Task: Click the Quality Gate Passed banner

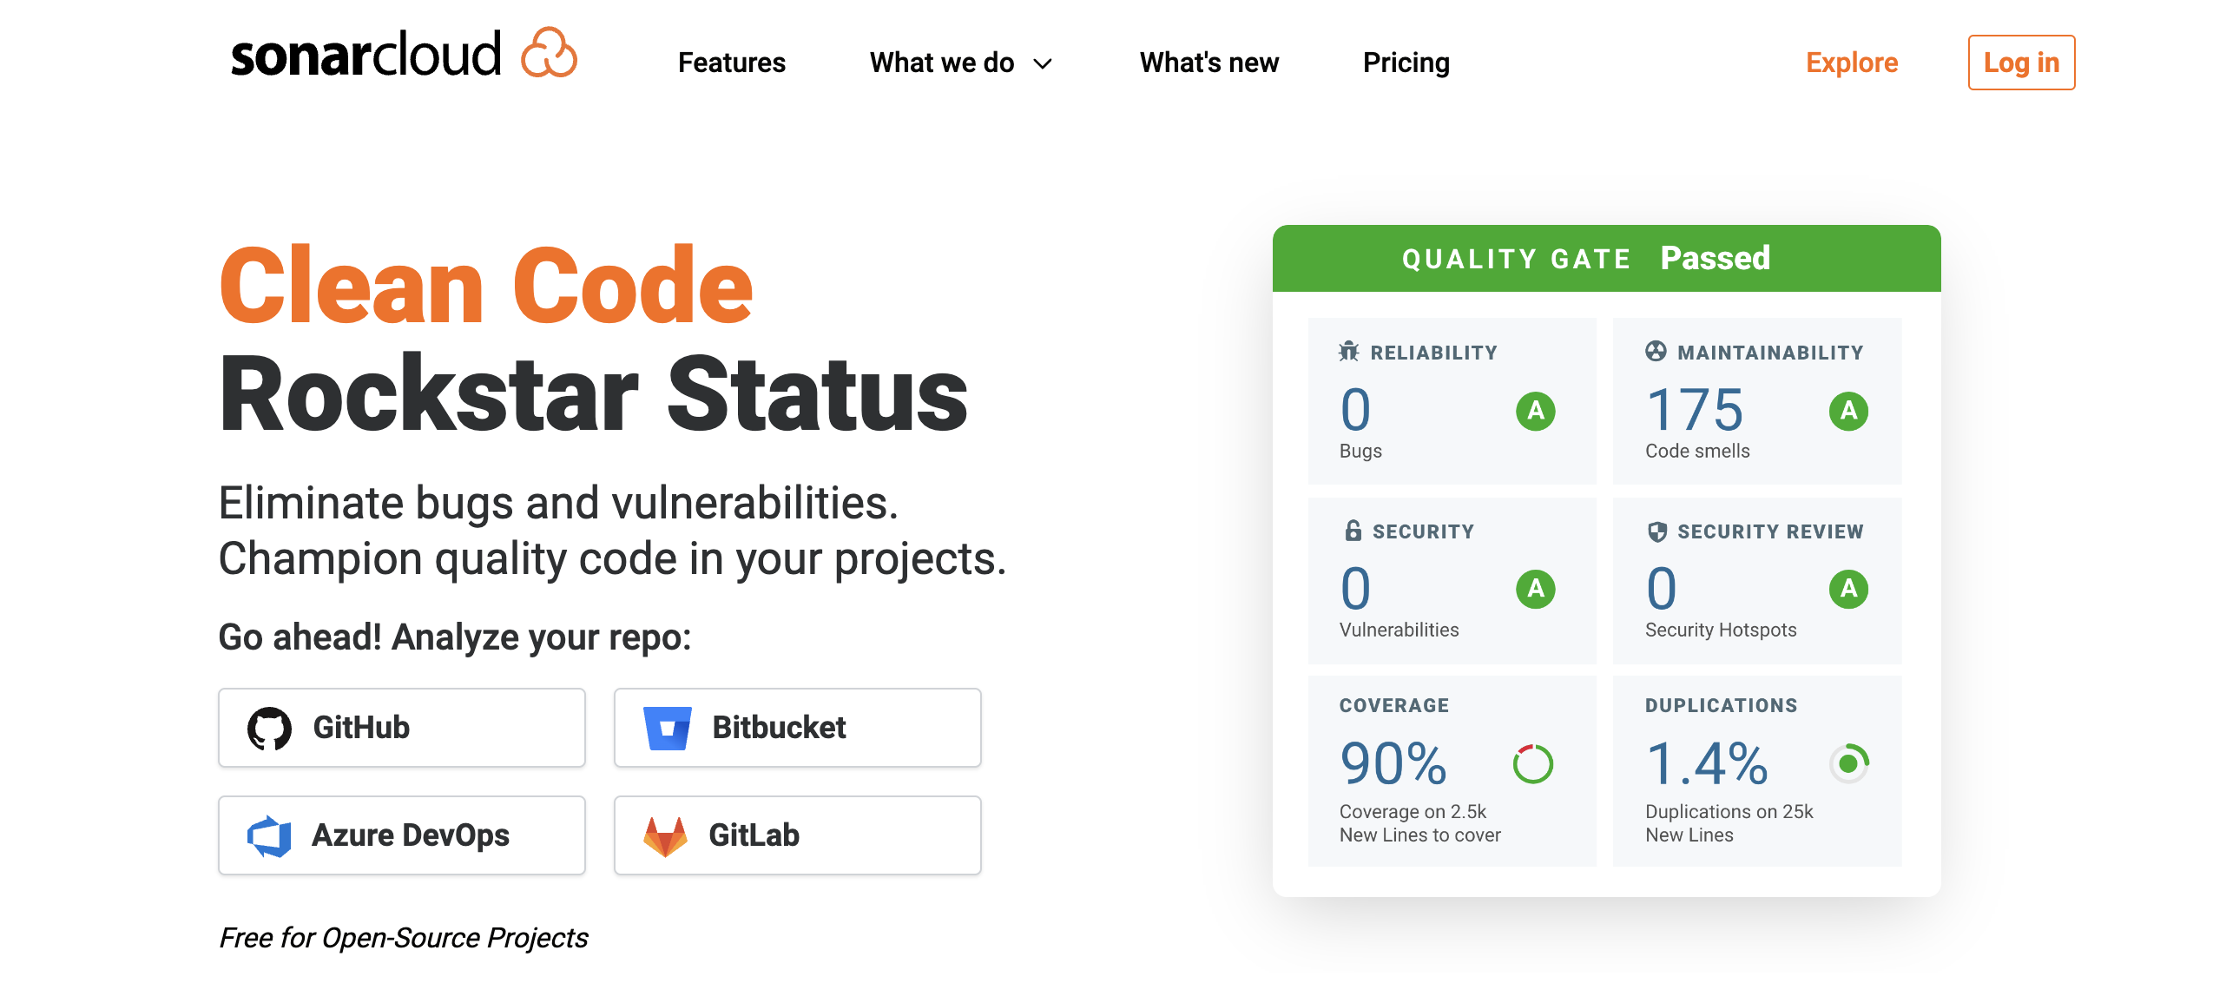Action: 1606,259
